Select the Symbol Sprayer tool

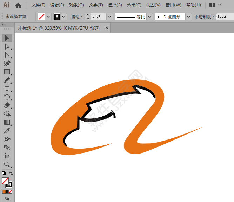[7, 139]
